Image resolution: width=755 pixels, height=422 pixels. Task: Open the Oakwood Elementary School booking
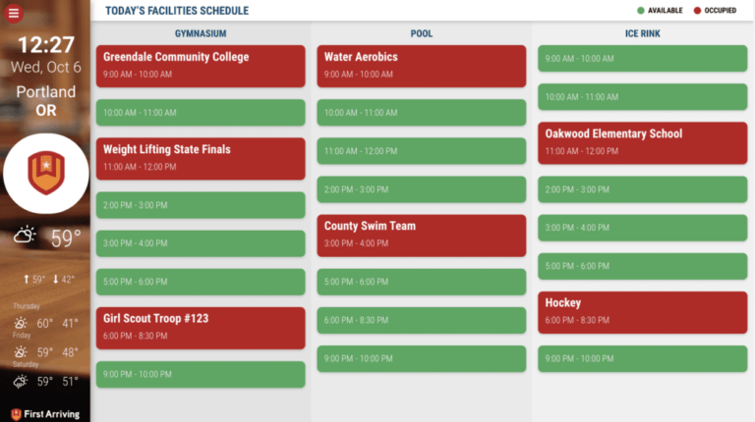(x=642, y=142)
